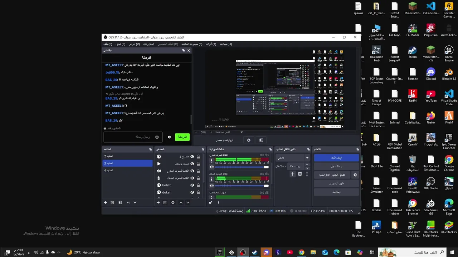Click blue stop streaming button
The image size is (458, 257).
tap(336, 158)
